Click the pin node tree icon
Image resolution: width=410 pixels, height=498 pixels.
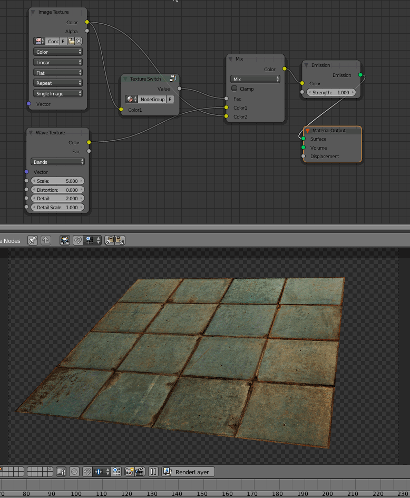33,240
